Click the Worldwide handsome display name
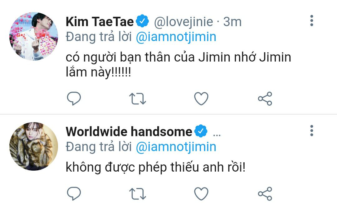 pos(129,131)
